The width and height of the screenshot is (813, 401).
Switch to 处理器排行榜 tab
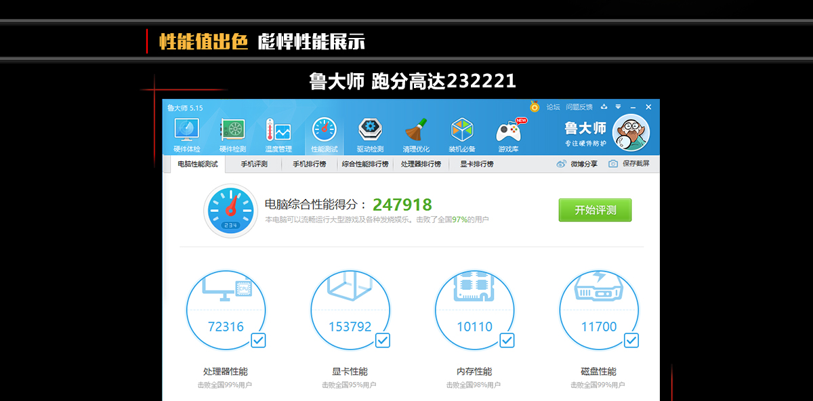[421, 164]
